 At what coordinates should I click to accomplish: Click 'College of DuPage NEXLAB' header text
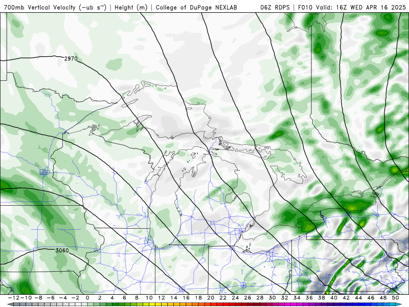[196, 8]
